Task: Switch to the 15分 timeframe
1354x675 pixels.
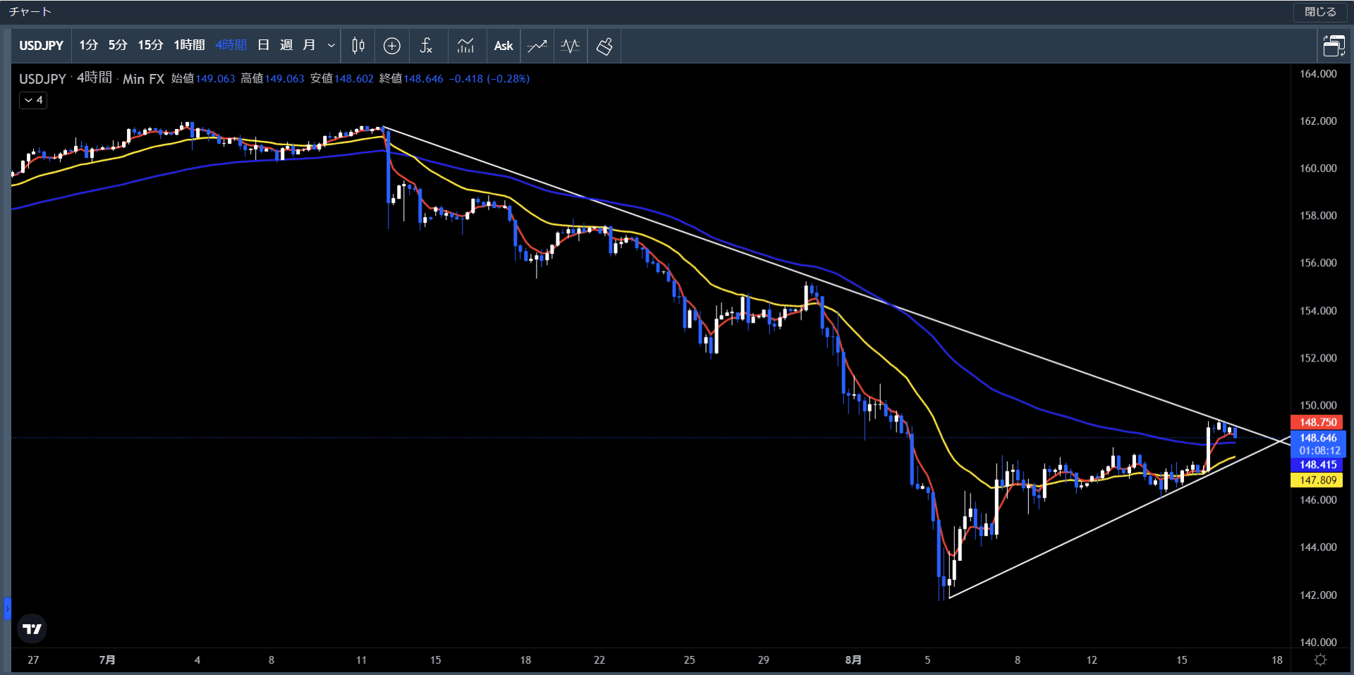Action: tap(150, 46)
